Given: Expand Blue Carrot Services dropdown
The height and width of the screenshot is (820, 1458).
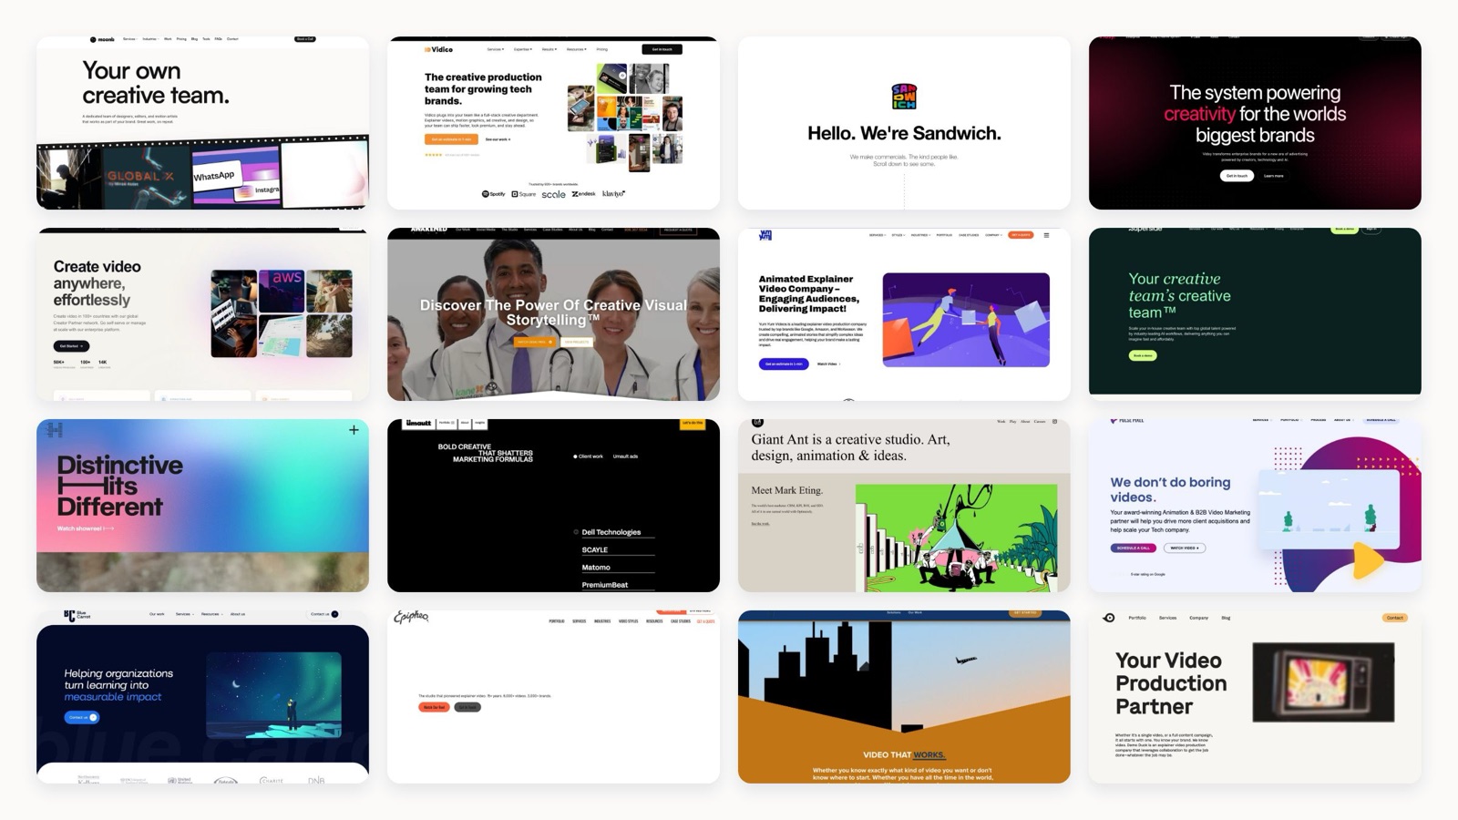Looking at the screenshot, I should point(184,614).
